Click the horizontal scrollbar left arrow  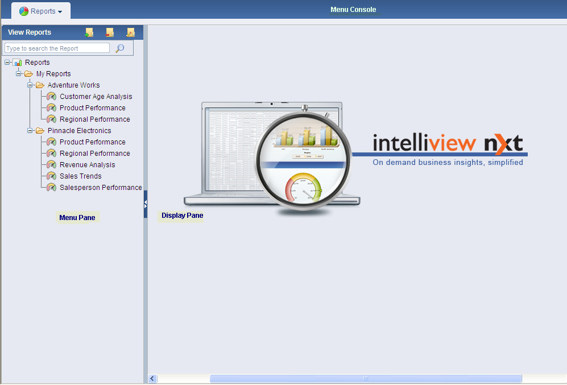coord(152,378)
